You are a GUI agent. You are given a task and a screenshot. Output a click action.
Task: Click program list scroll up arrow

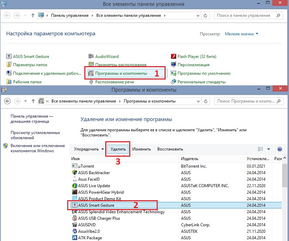pos(285,158)
